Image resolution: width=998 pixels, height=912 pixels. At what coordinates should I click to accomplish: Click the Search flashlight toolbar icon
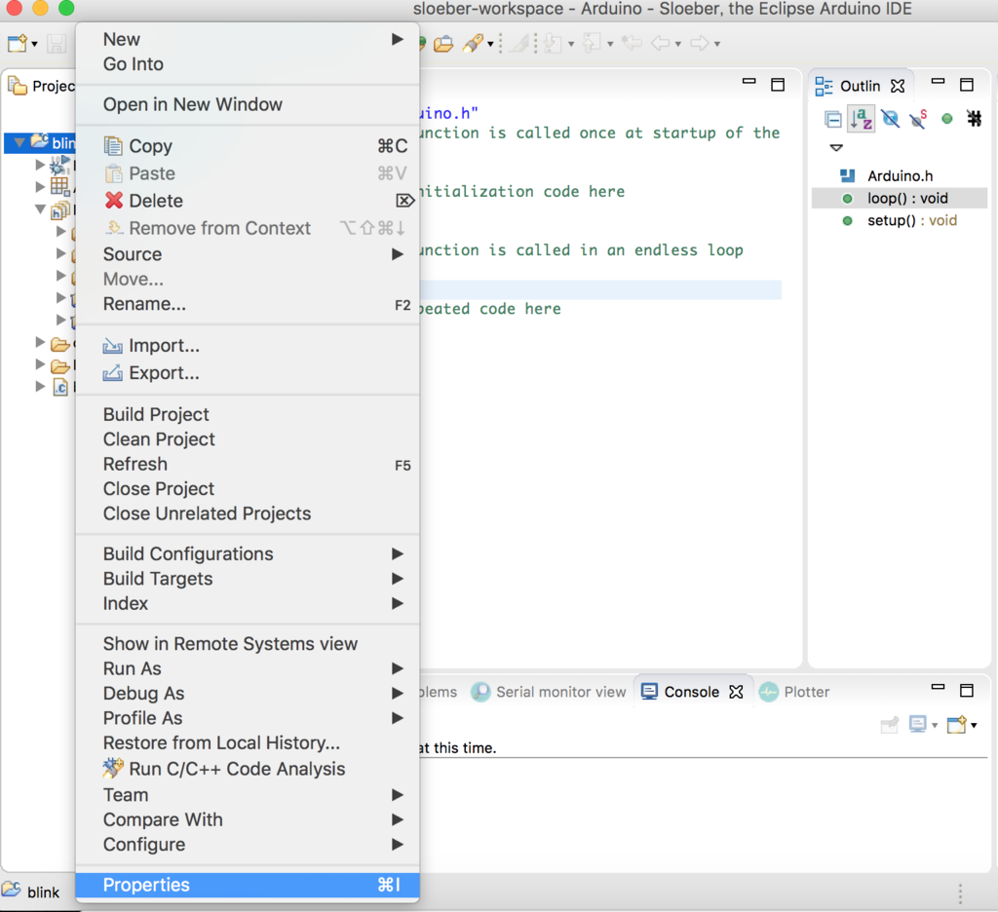click(473, 43)
